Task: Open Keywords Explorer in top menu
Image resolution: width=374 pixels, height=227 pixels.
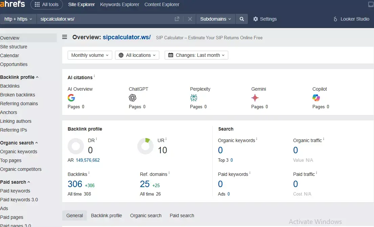Action: coord(120,4)
